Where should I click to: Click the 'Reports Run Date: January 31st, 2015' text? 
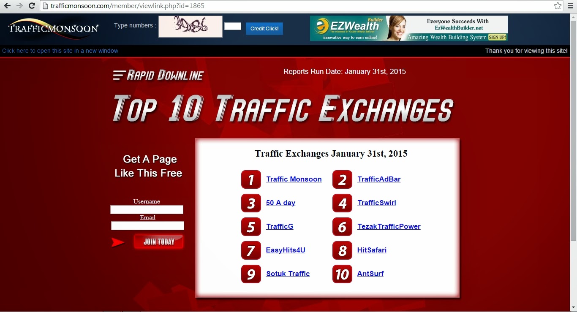tap(345, 72)
